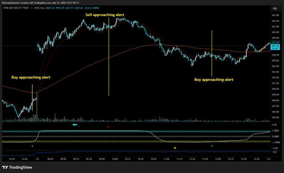Click the "23" date label on time axis
The height and width of the screenshot is (173, 284).
[38, 159]
